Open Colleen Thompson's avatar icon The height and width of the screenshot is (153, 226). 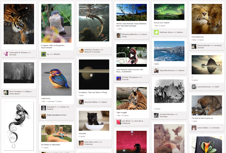click(119, 78)
